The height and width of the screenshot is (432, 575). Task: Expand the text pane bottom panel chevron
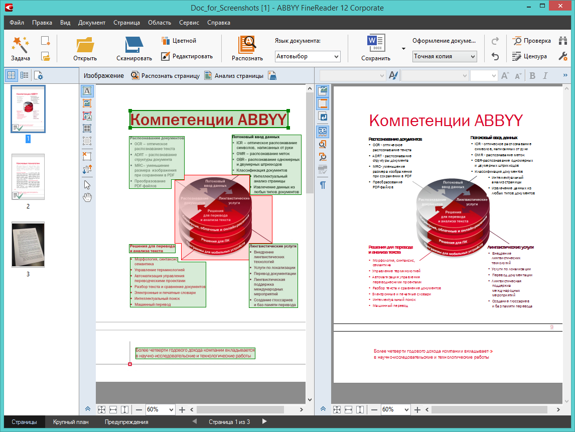pyautogui.click(x=323, y=409)
